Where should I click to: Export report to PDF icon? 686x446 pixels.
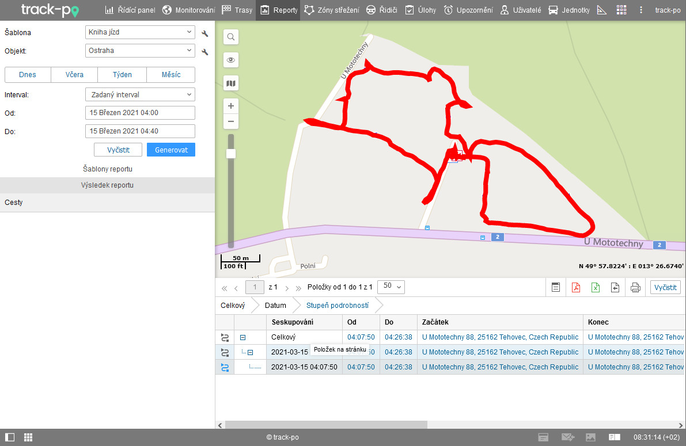[576, 288]
